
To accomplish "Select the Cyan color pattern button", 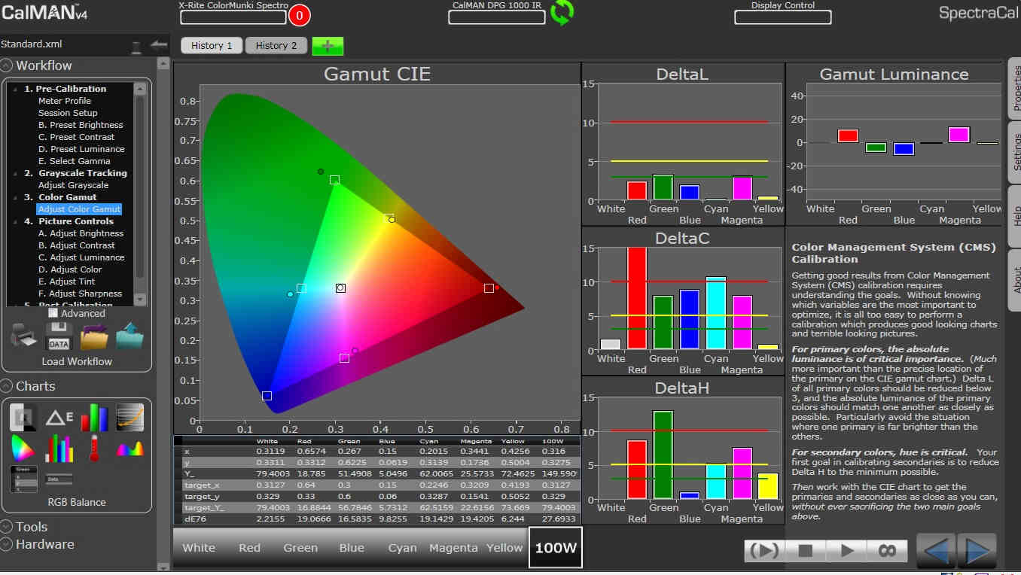I will pyautogui.click(x=402, y=548).
